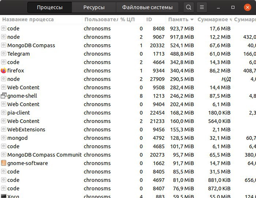
Task: Open the hamburger menu button
Action: tap(202, 7)
